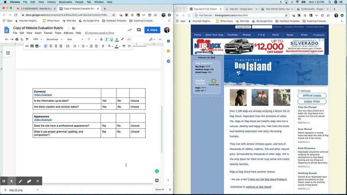Screen dimensions: 347x195
Task: Click the Dog Island Google Search text field
Action: [262, 27]
